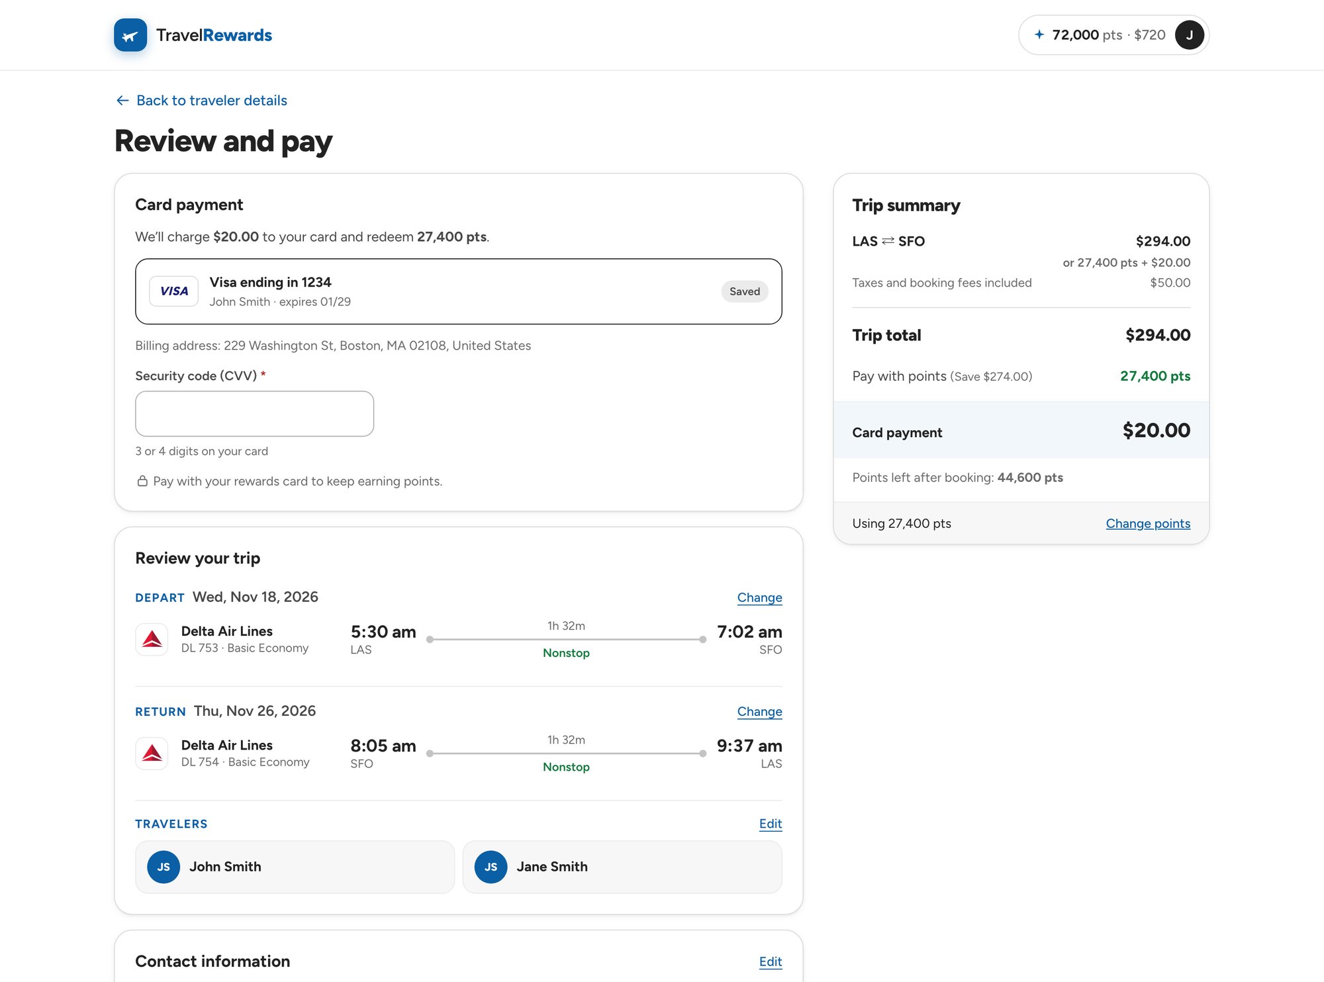This screenshot has width=1324, height=982.
Task: Click 'Taxes and booking fees included' text
Action: click(x=942, y=283)
